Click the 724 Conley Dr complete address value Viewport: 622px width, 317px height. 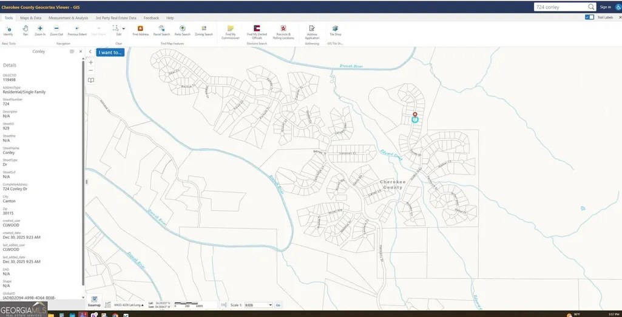click(15, 189)
